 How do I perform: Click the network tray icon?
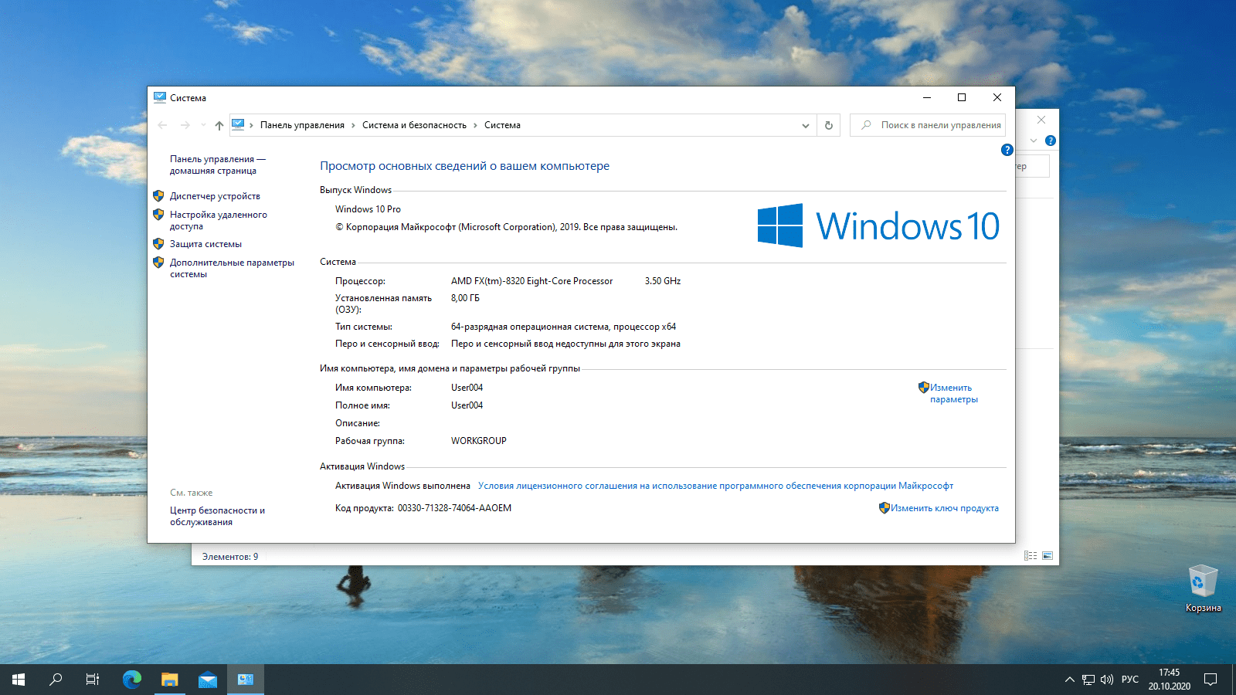click(x=1088, y=680)
